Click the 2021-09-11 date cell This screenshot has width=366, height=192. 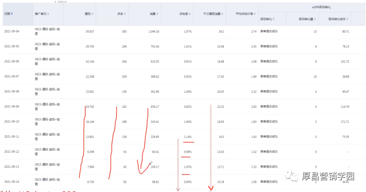(12, 137)
